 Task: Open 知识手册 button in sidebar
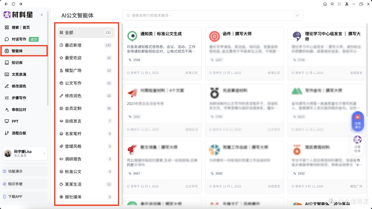(25, 184)
